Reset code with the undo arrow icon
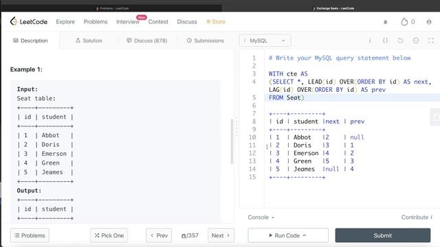 (x=400, y=40)
